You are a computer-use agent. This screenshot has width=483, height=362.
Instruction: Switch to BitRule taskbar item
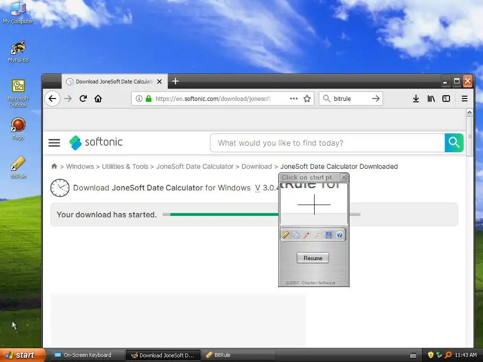(239, 355)
